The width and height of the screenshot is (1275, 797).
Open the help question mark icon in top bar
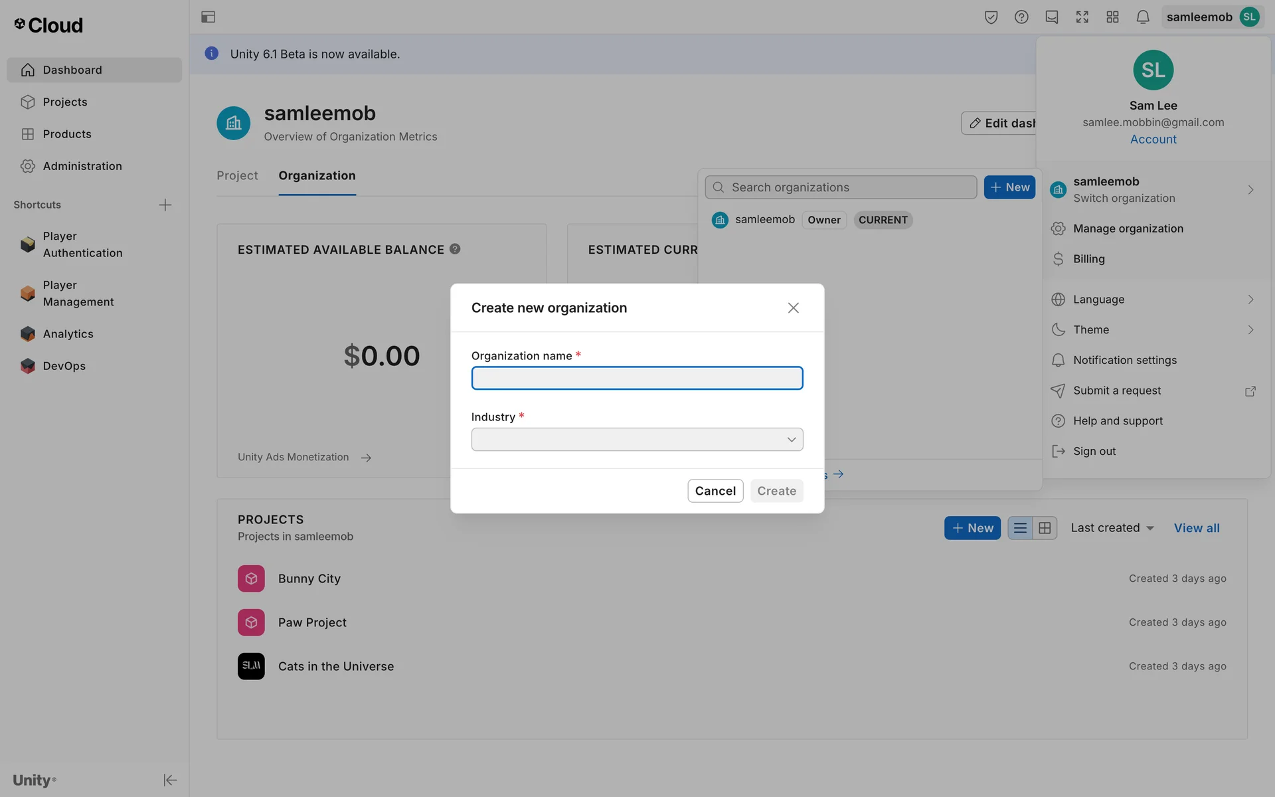[x=1021, y=17]
